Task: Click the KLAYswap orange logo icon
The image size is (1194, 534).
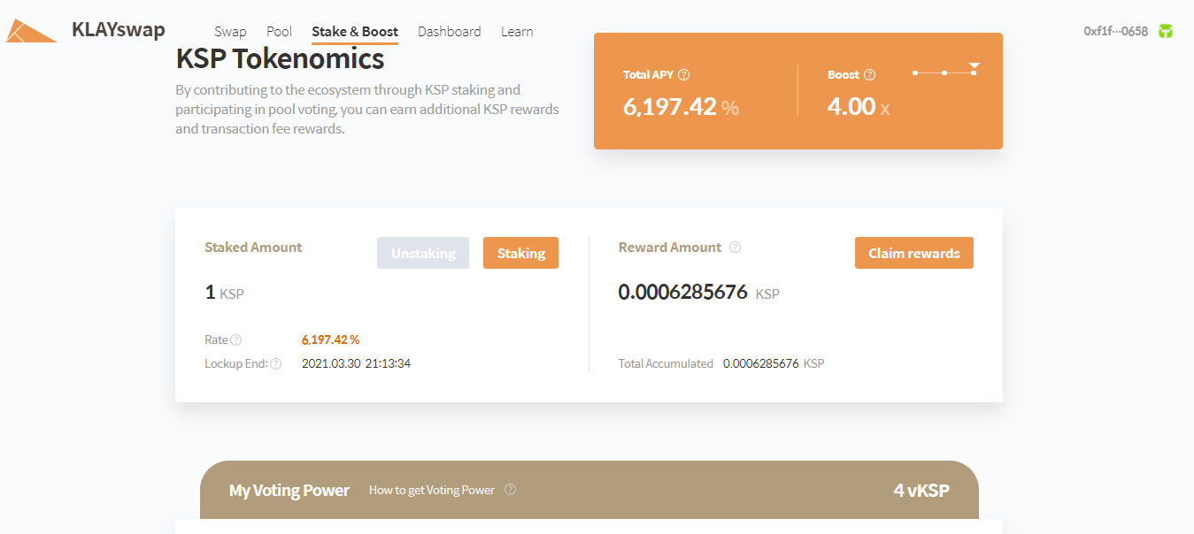Action: [x=31, y=31]
